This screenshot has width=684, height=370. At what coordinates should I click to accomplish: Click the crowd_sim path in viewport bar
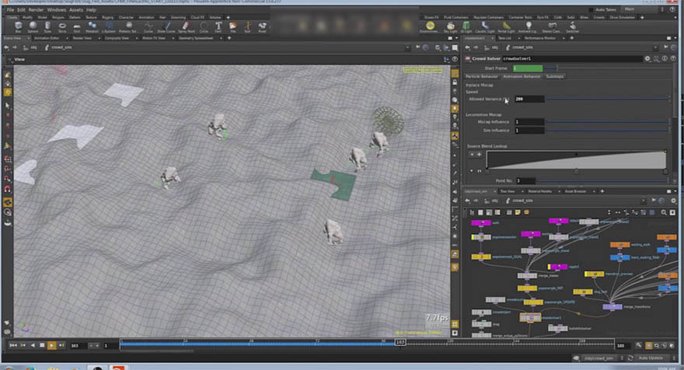point(61,47)
